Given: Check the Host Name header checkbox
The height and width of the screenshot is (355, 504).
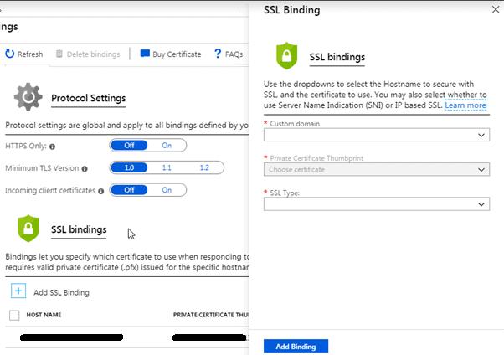Looking at the screenshot, I should pos(14,315).
